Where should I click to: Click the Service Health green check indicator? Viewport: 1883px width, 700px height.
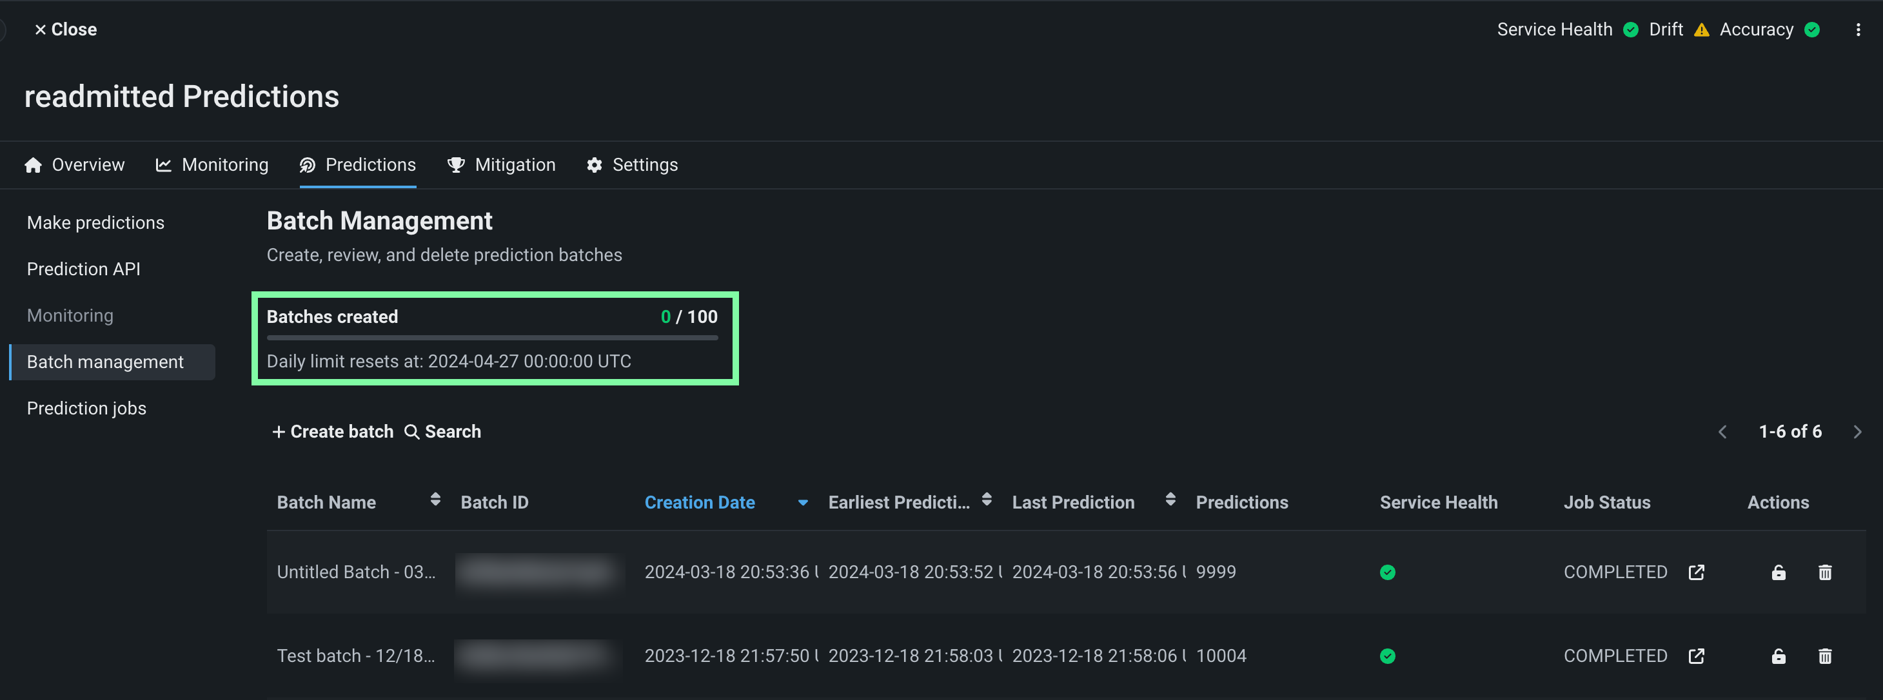pyautogui.click(x=1630, y=30)
